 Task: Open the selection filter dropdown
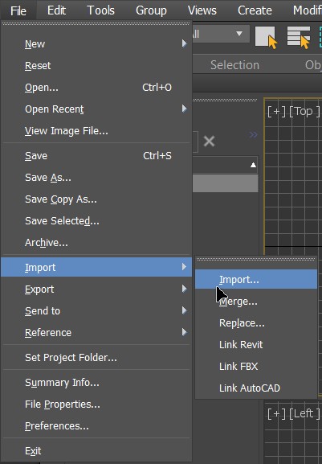click(221, 34)
